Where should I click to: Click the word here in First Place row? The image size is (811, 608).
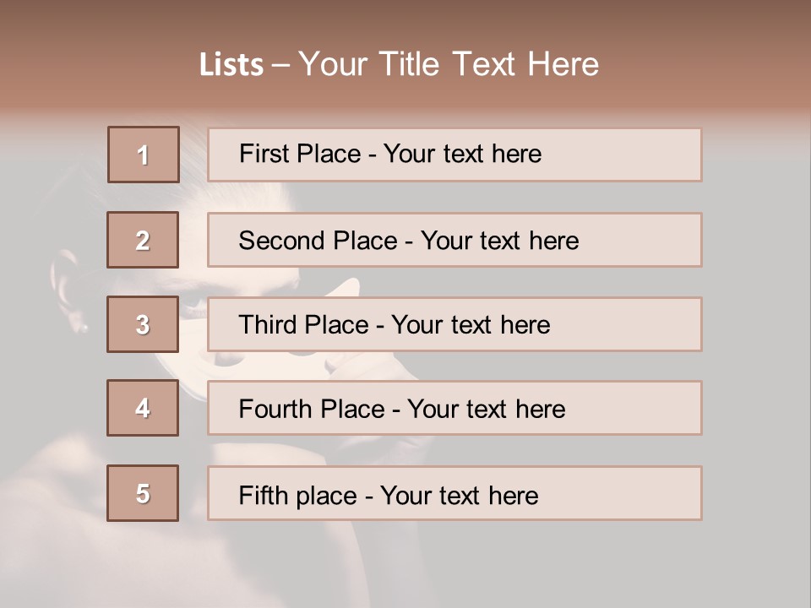(x=517, y=154)
